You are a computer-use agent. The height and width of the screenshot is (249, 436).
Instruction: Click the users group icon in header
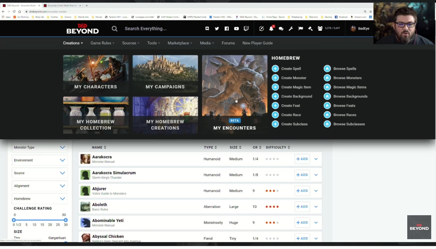click(320, 28)
